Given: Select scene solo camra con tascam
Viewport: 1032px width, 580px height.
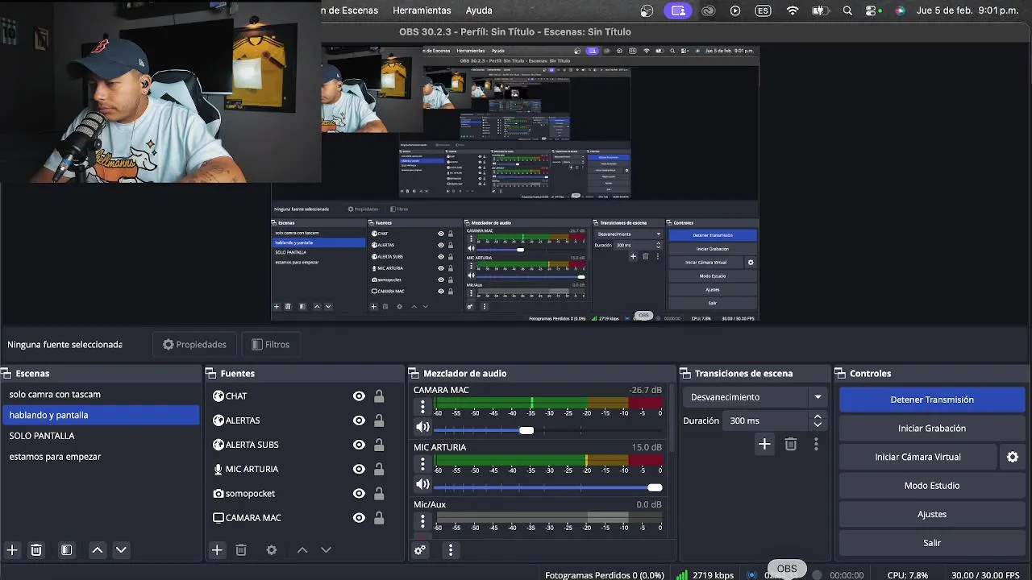Looking at the screenshot, I should pyautogui.click(x=100, y=395).
